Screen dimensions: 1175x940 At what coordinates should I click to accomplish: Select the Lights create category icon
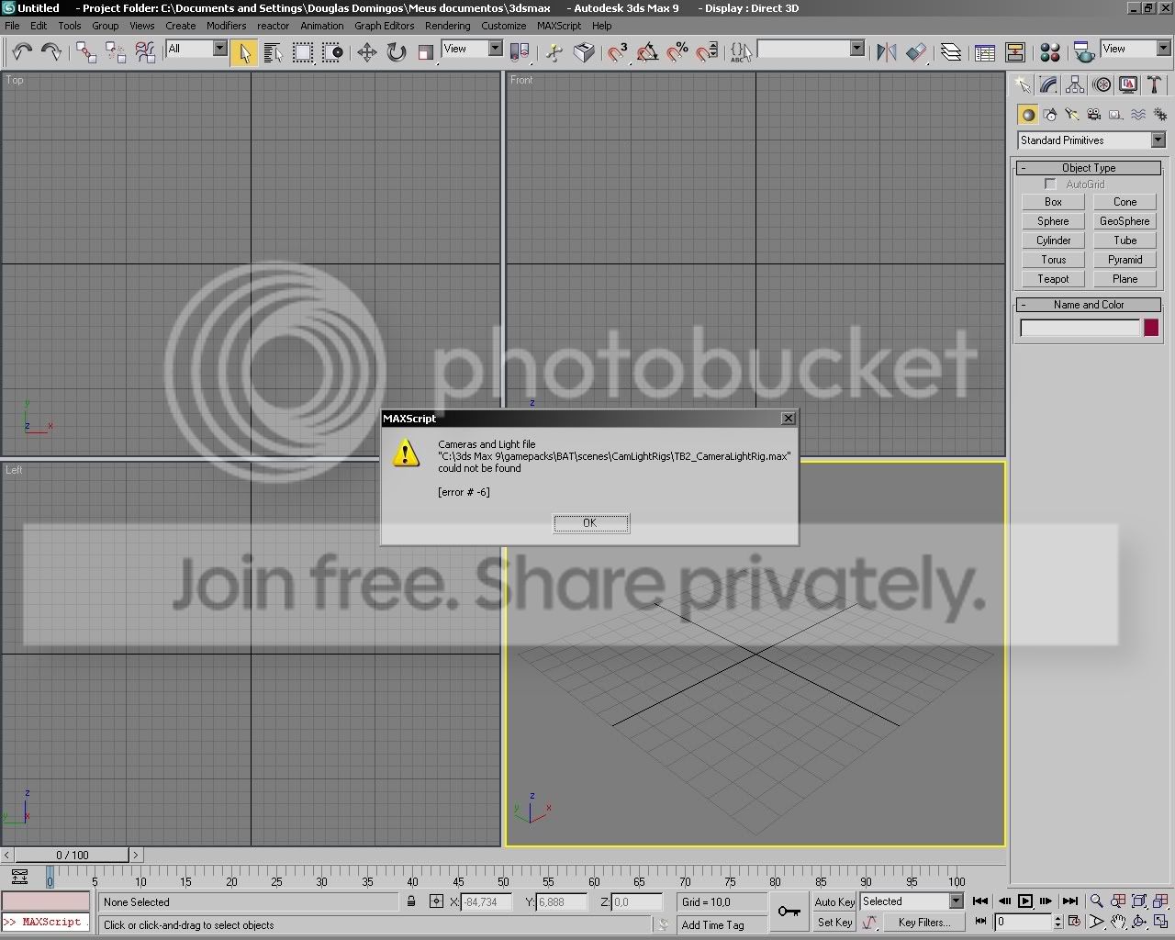(x=1071, y=115)
